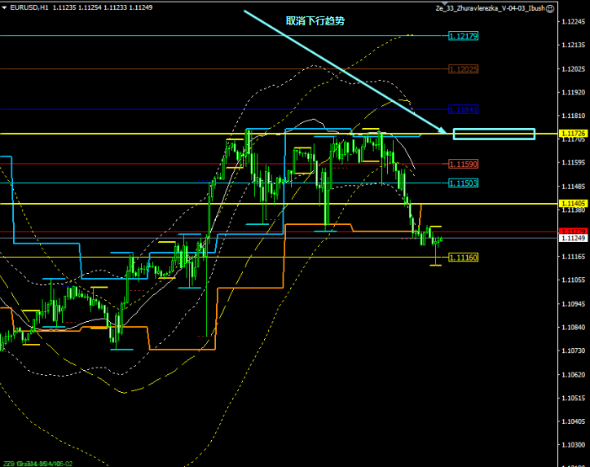The width and height of the screenshot is (590, 467).
Task: Click the green ZZ9 indicator label
Action: [9, 462]
